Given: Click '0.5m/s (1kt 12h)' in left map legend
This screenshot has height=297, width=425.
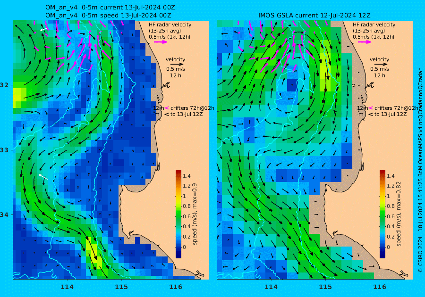Looking at the screenshot, I should [170, 37].
